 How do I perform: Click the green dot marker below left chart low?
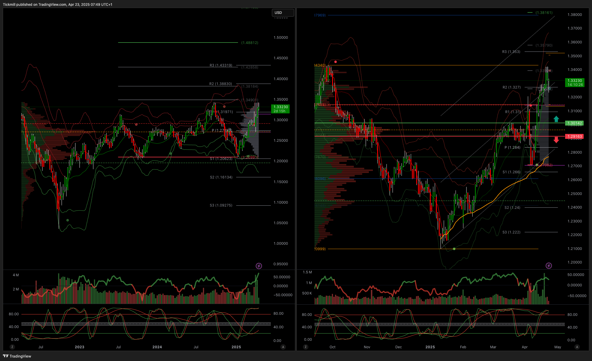click(68, 220)
